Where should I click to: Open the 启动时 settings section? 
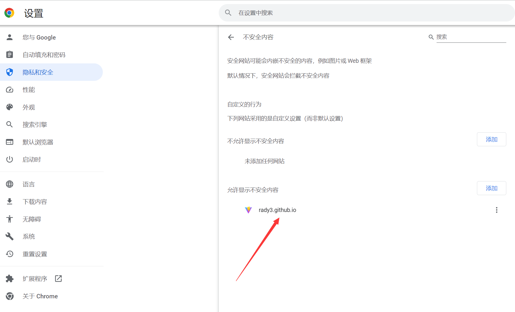51,159
